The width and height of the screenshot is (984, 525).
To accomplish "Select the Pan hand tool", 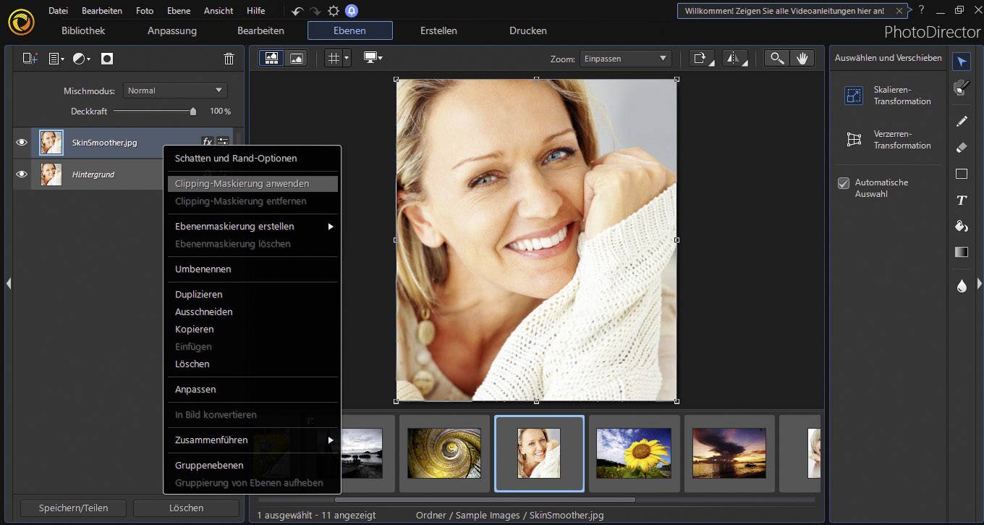I will pos(803,57).
